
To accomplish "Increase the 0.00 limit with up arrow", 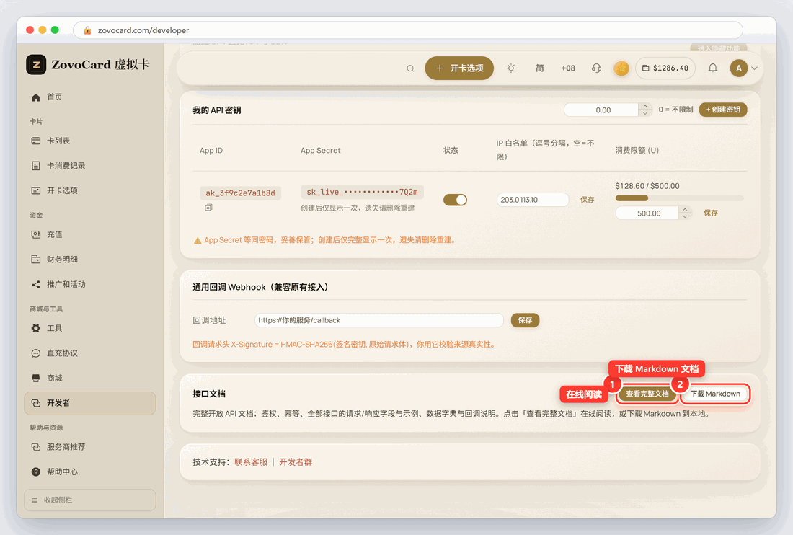I will (644, 107).
